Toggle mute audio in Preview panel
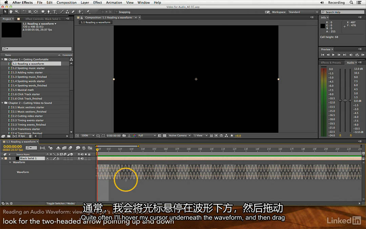Screen dimensions: 366x229 (x=351, y=55)
